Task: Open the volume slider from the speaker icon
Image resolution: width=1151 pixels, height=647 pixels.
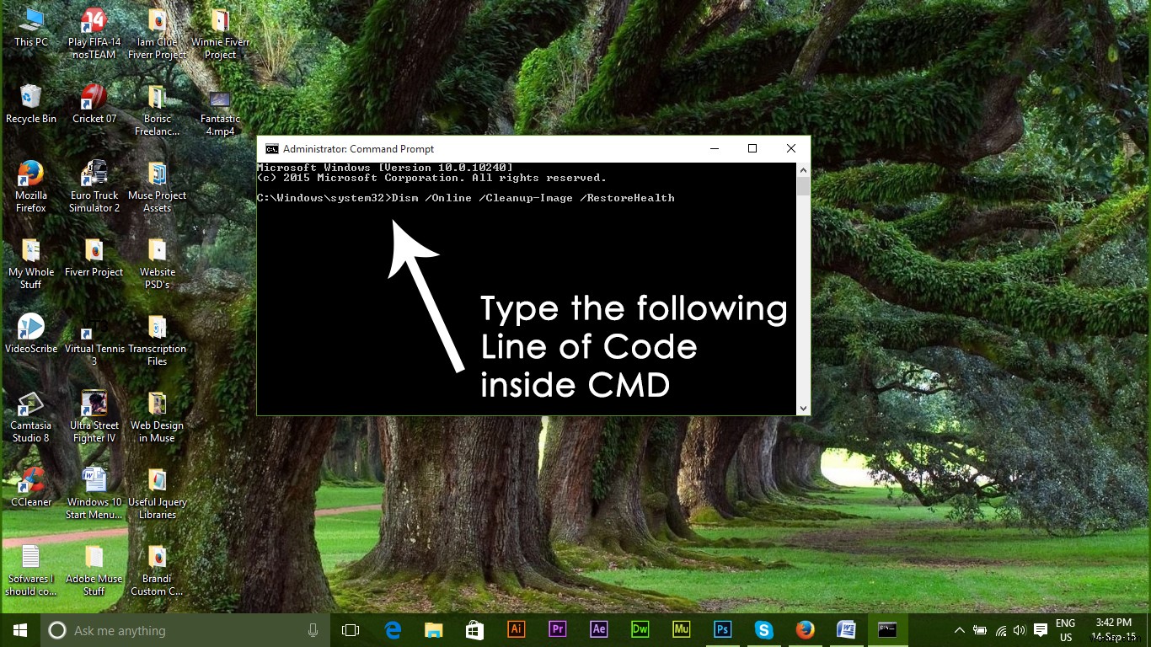Action: [1020, 629]
